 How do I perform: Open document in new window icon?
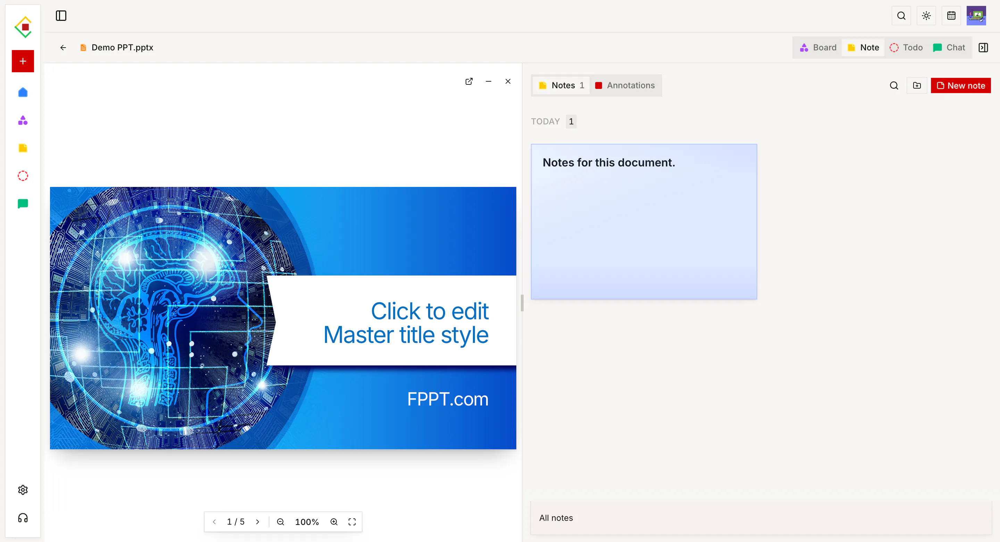tap(469, 81)
